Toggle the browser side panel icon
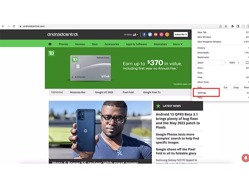 (x=238, y=26)
